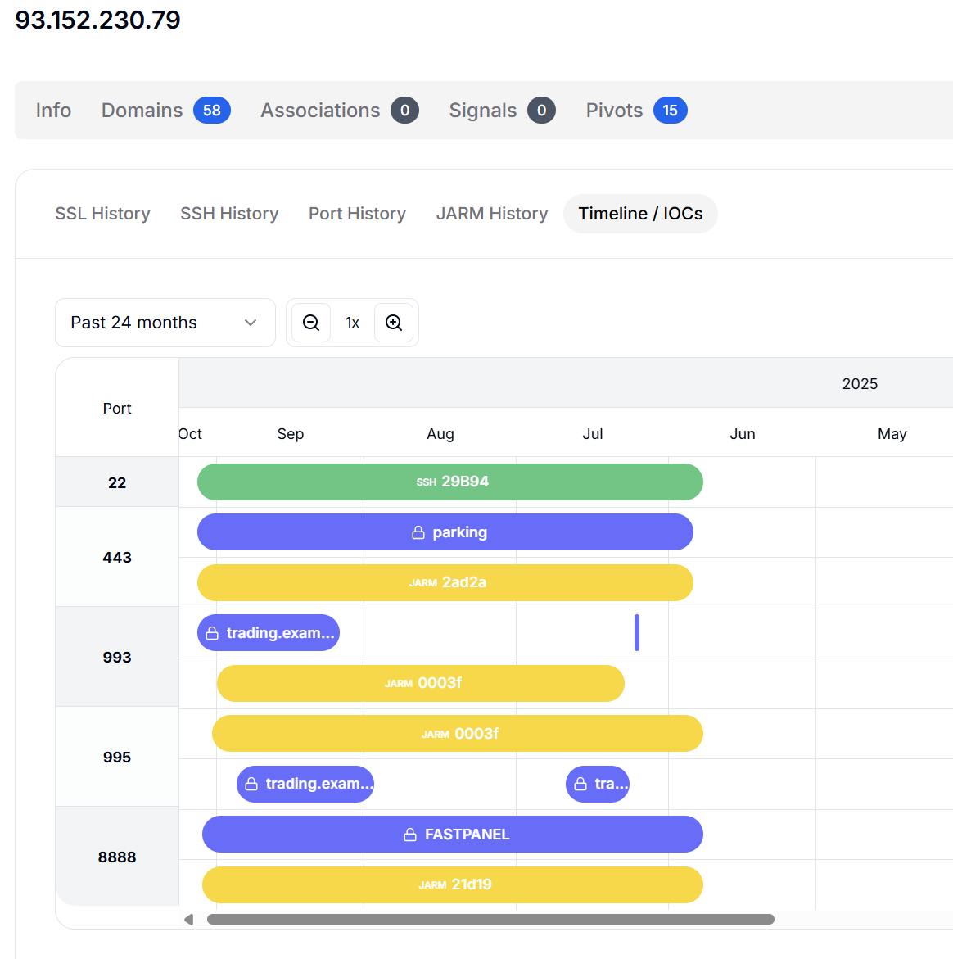
Task: Select the SSL History tab
Action: pyautogui.click(x=102, y=214)
